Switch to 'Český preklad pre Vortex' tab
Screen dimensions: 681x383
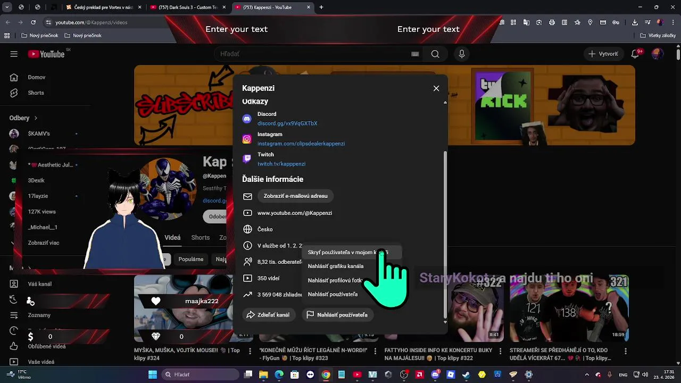click(103, 7)
